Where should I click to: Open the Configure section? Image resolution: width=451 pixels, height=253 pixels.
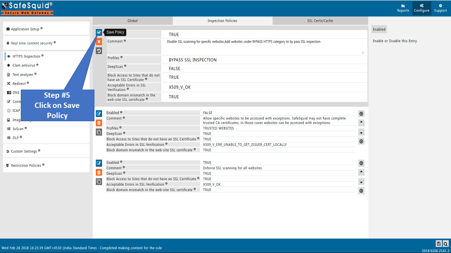(x=422, y=8)
